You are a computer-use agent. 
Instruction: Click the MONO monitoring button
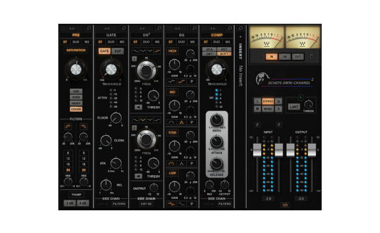[x=268, y=109]
